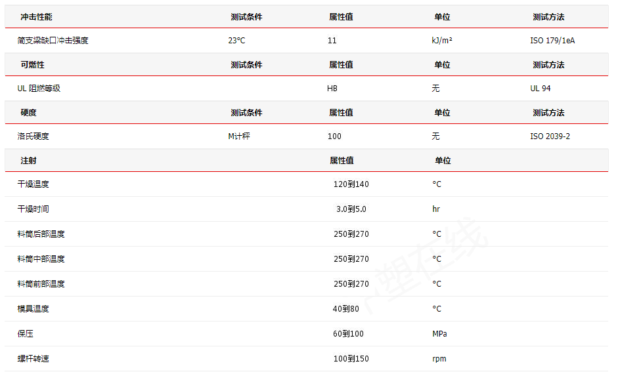Click the 可燃性 section header

click(x=32, y=65)
